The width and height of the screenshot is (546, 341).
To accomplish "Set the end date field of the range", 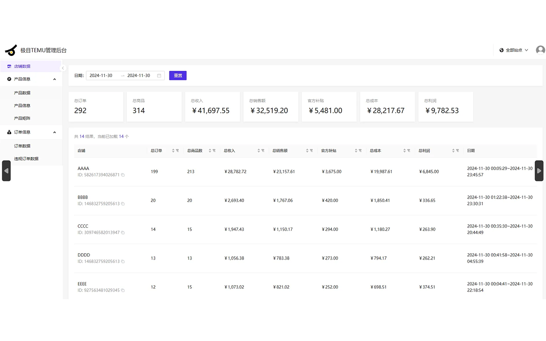I will (x=139, y=75).
